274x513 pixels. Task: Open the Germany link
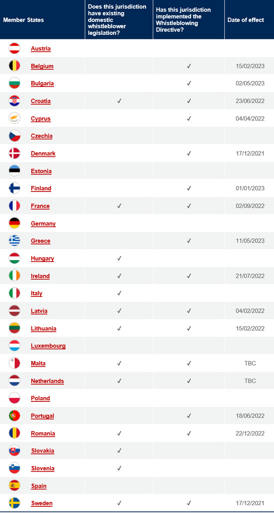click(43, 224)
